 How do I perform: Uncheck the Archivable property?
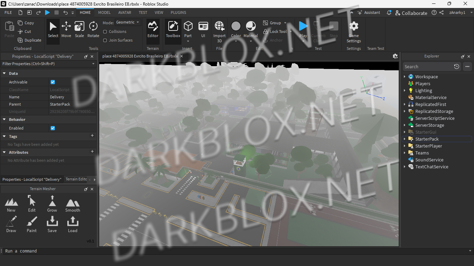pos(53,82)
